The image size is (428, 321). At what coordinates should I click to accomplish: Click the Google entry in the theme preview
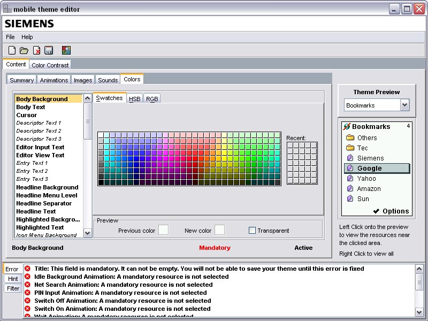[x=377, y=168]
